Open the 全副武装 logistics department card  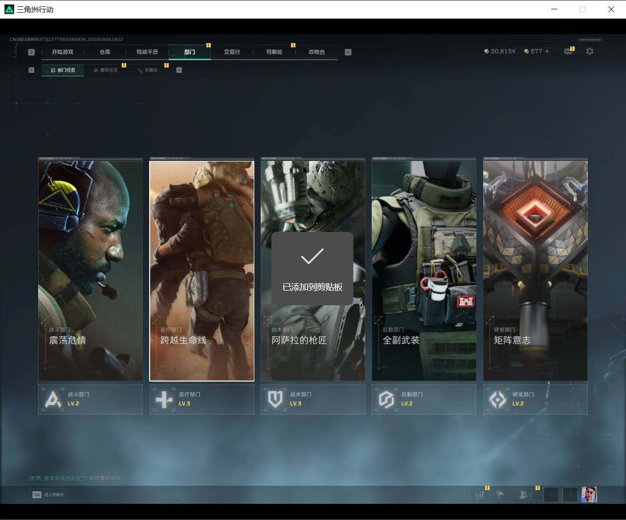(424, 271)
